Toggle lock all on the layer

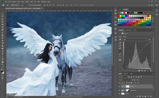131,83
